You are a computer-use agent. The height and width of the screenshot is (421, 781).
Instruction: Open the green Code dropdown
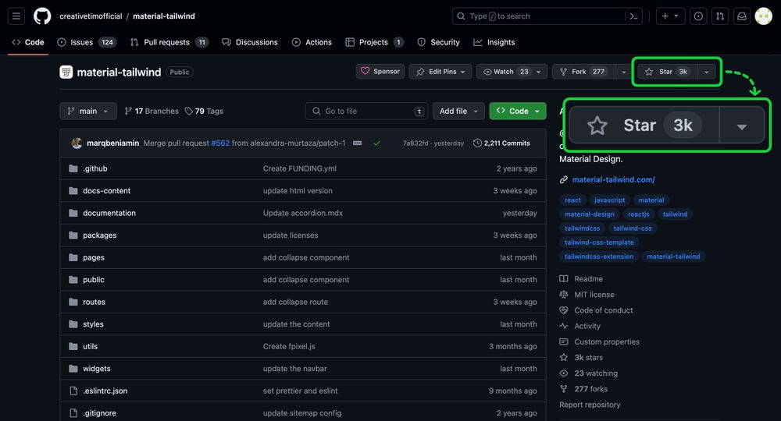pyautogui.click(x=518, y=111)
